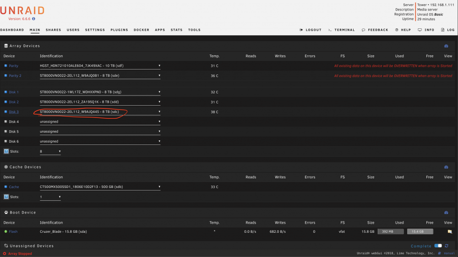Screen dimensions: 458x257
Task: Open the Apps tab
Action: tap(160, 30)
